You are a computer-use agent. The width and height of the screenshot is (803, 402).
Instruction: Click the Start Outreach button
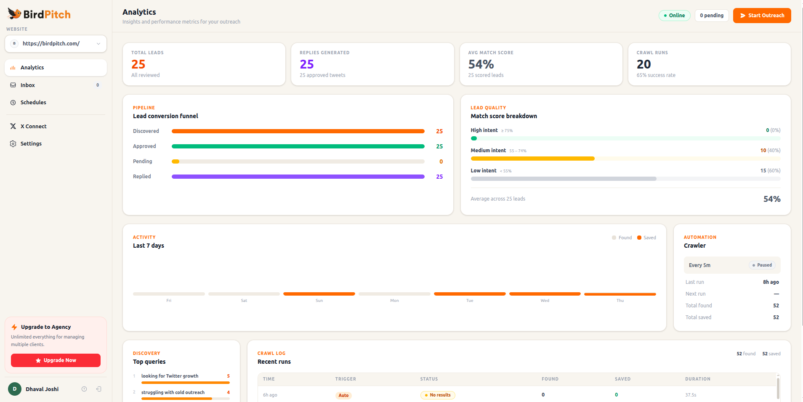762,16
